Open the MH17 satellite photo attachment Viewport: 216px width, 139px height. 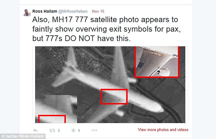(x=110, y=85)
